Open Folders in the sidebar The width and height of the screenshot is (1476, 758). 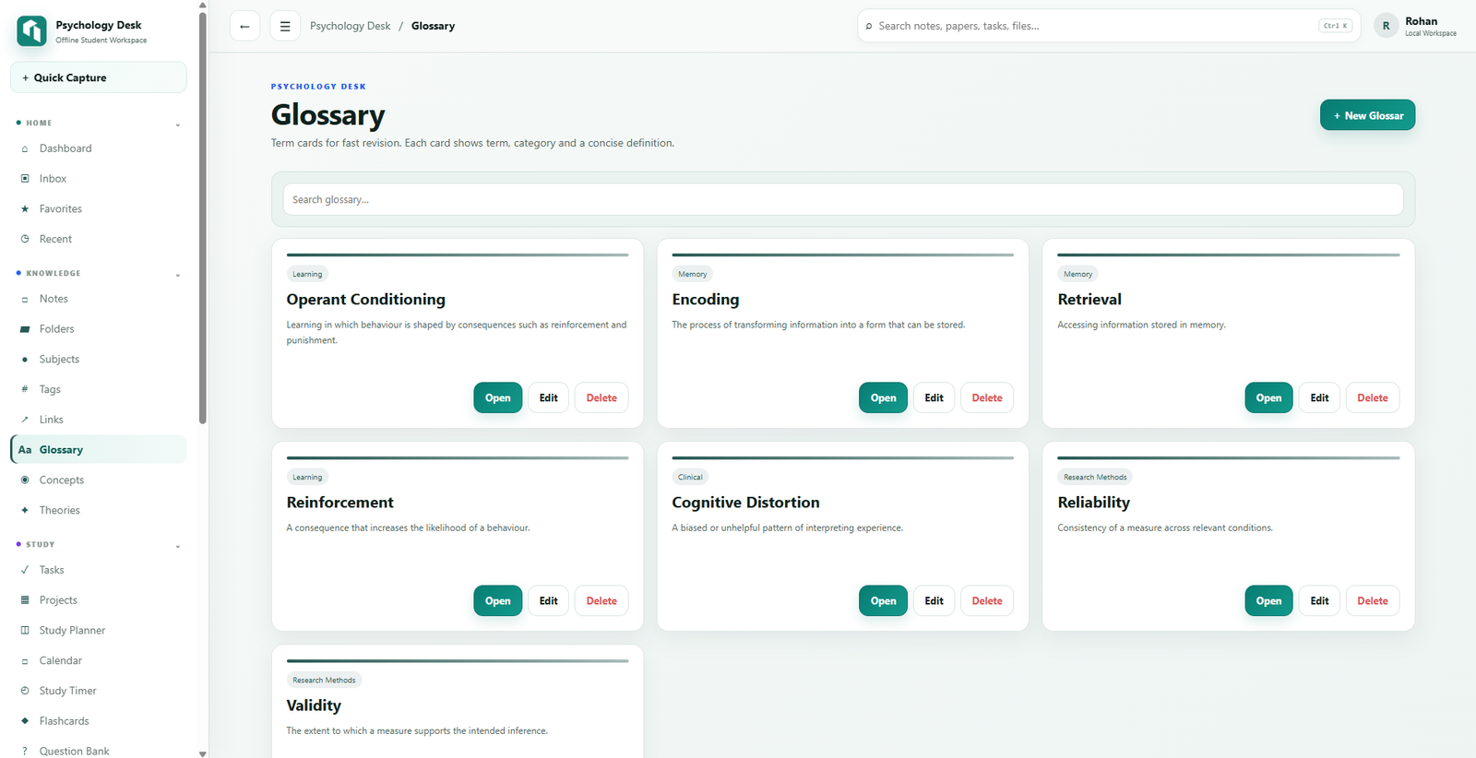click(x=98, y=329)
